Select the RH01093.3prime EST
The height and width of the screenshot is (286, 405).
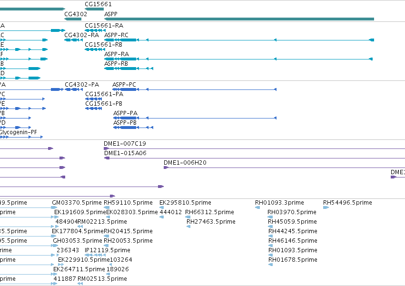257,207
